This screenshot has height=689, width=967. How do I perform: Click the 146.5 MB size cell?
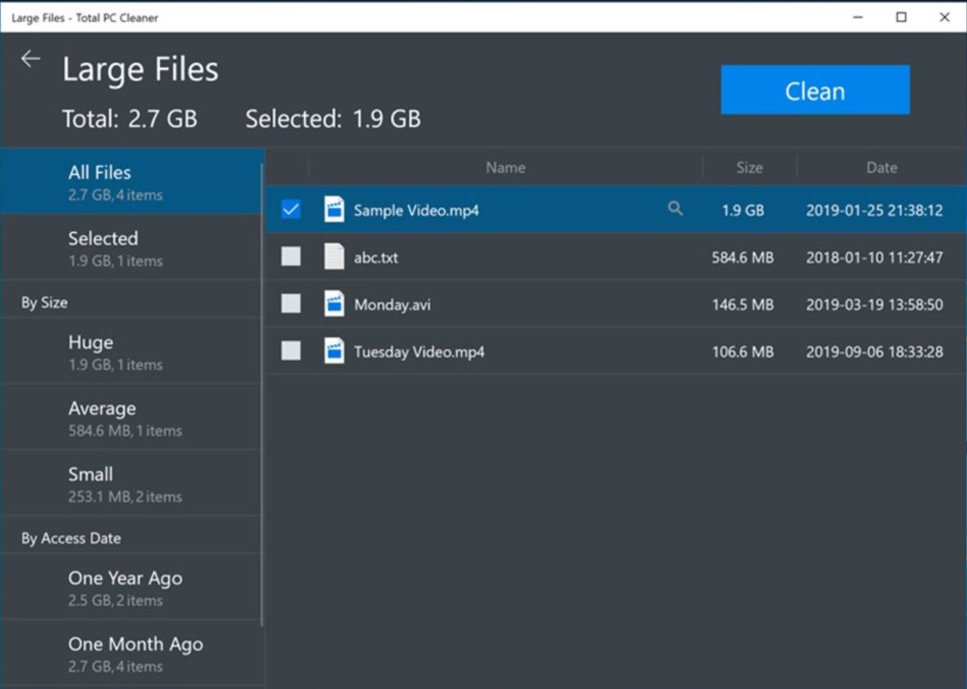coord(743,305)
